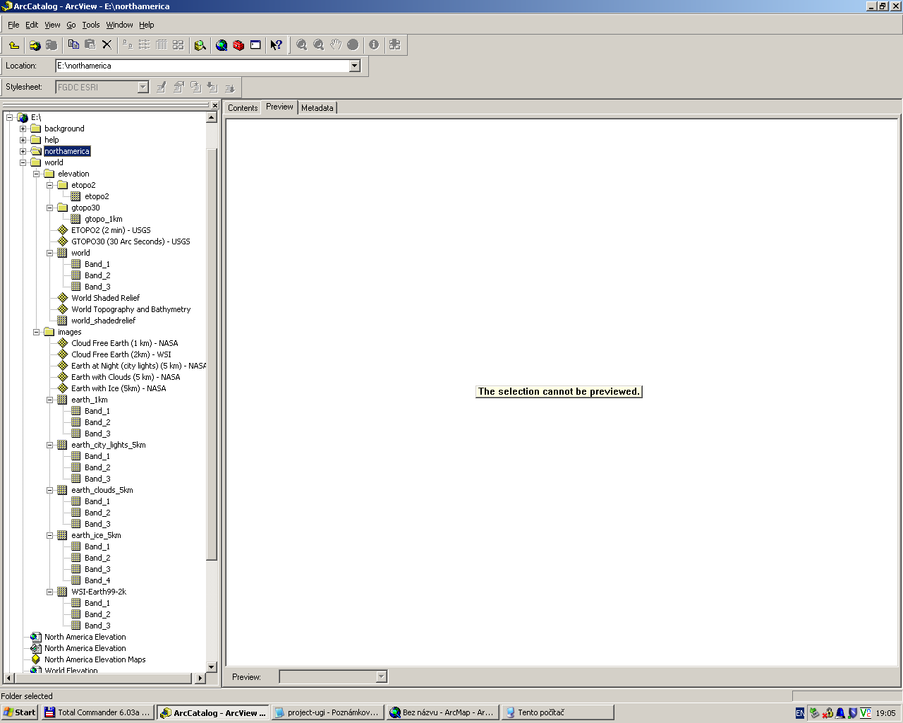
Task: Select the Identify tool
Action: tap(374, 45)
